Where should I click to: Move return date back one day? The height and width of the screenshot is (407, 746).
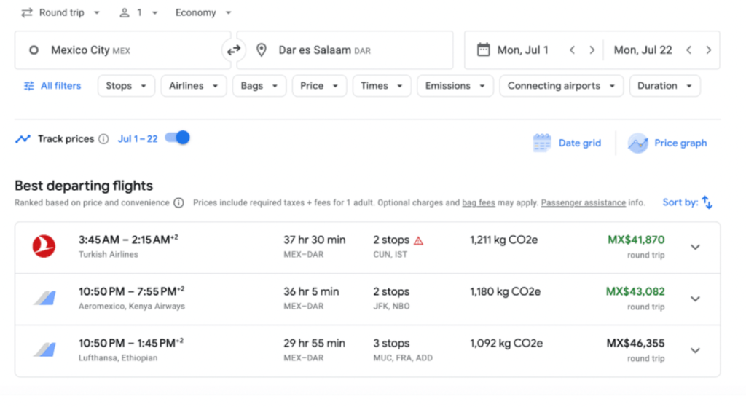688,50
